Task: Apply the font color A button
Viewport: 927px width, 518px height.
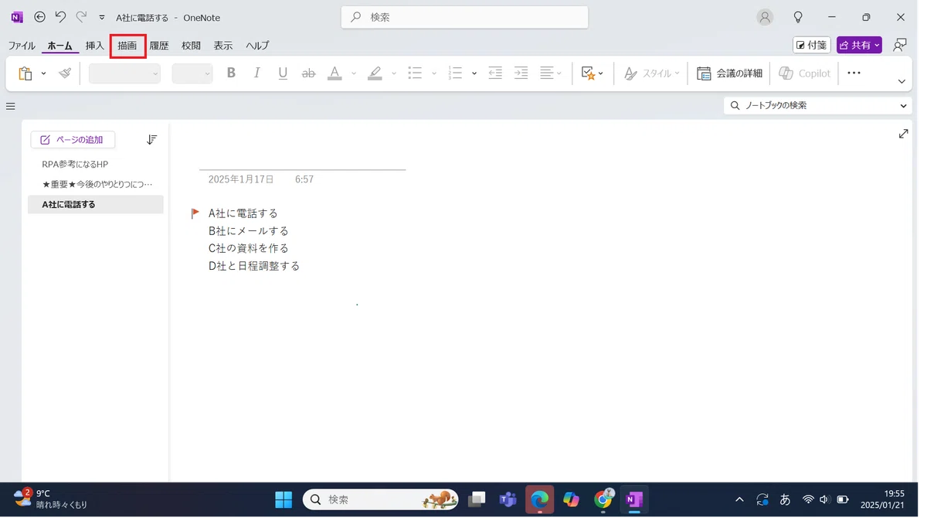Action: tap(334, 73)
